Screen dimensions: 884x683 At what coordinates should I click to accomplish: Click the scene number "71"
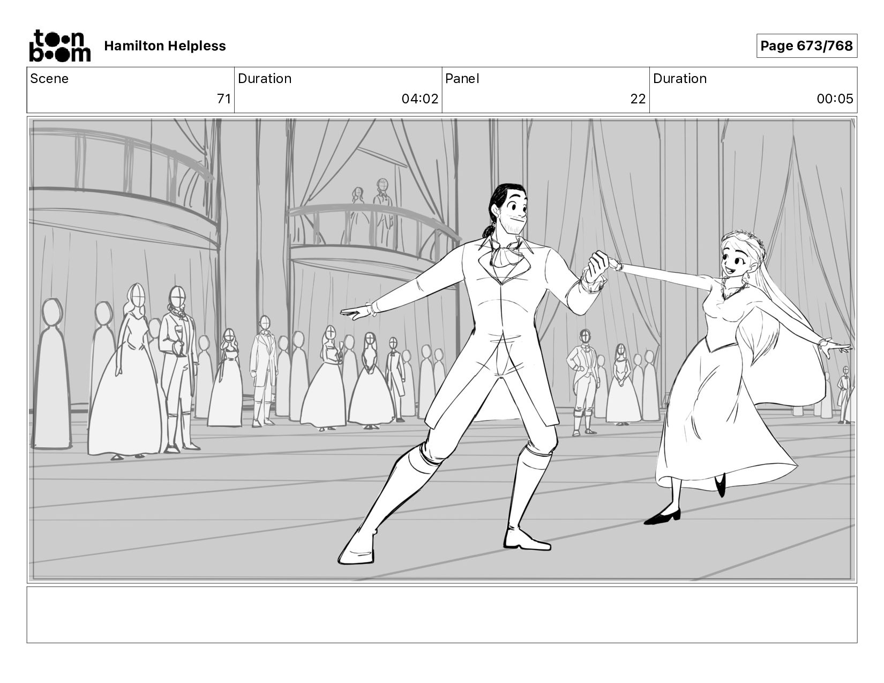tap(224, 99)
